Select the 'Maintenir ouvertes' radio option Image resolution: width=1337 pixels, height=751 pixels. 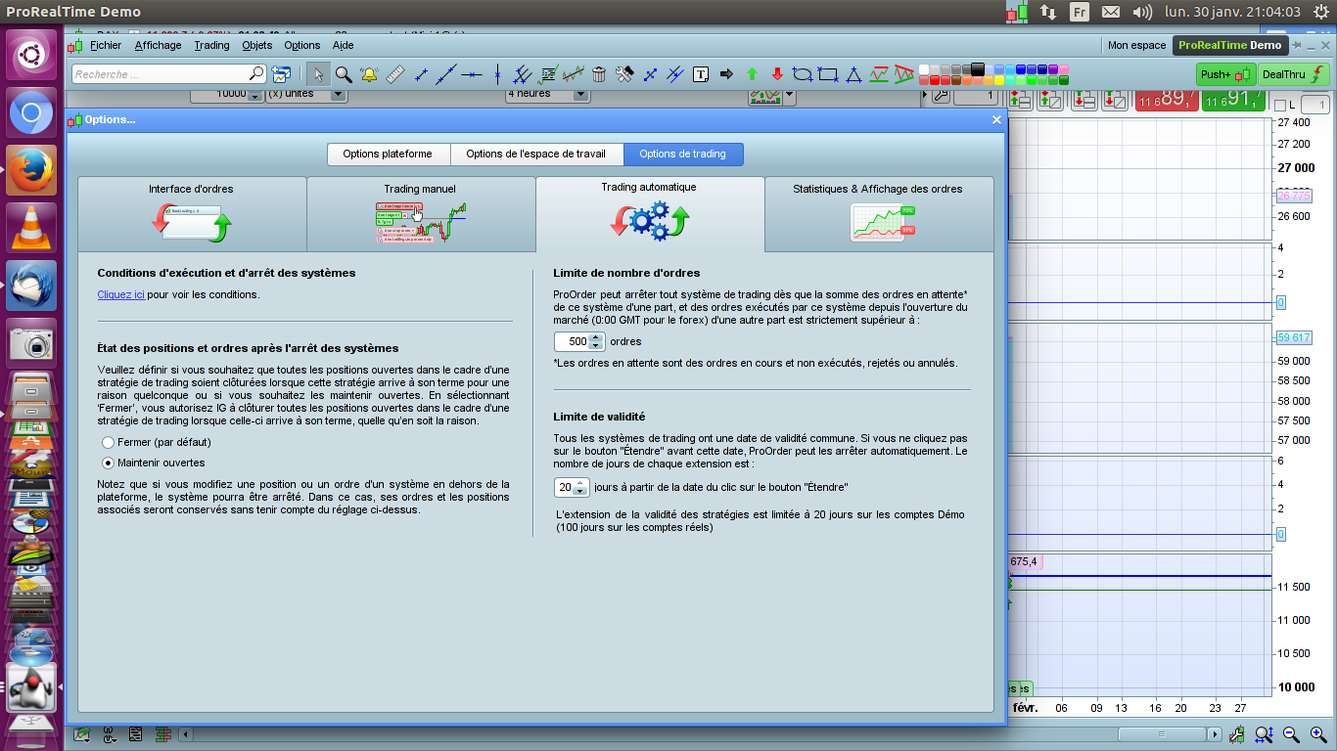pyautogui.click(x=109, y=464)
